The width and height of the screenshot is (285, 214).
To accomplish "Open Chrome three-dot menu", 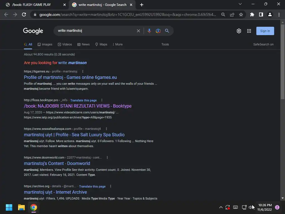I will (279, 14).
